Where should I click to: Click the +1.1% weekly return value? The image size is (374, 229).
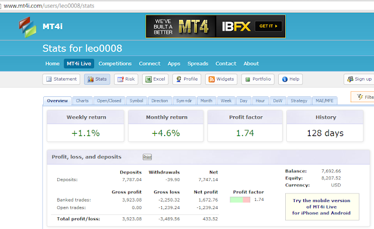click(x=86, y=133)
